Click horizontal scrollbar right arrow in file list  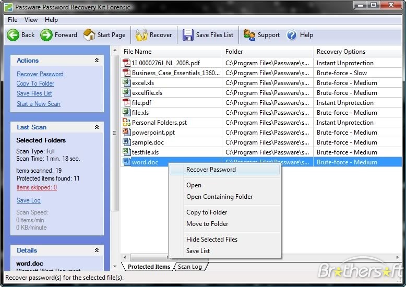(398, 257)
